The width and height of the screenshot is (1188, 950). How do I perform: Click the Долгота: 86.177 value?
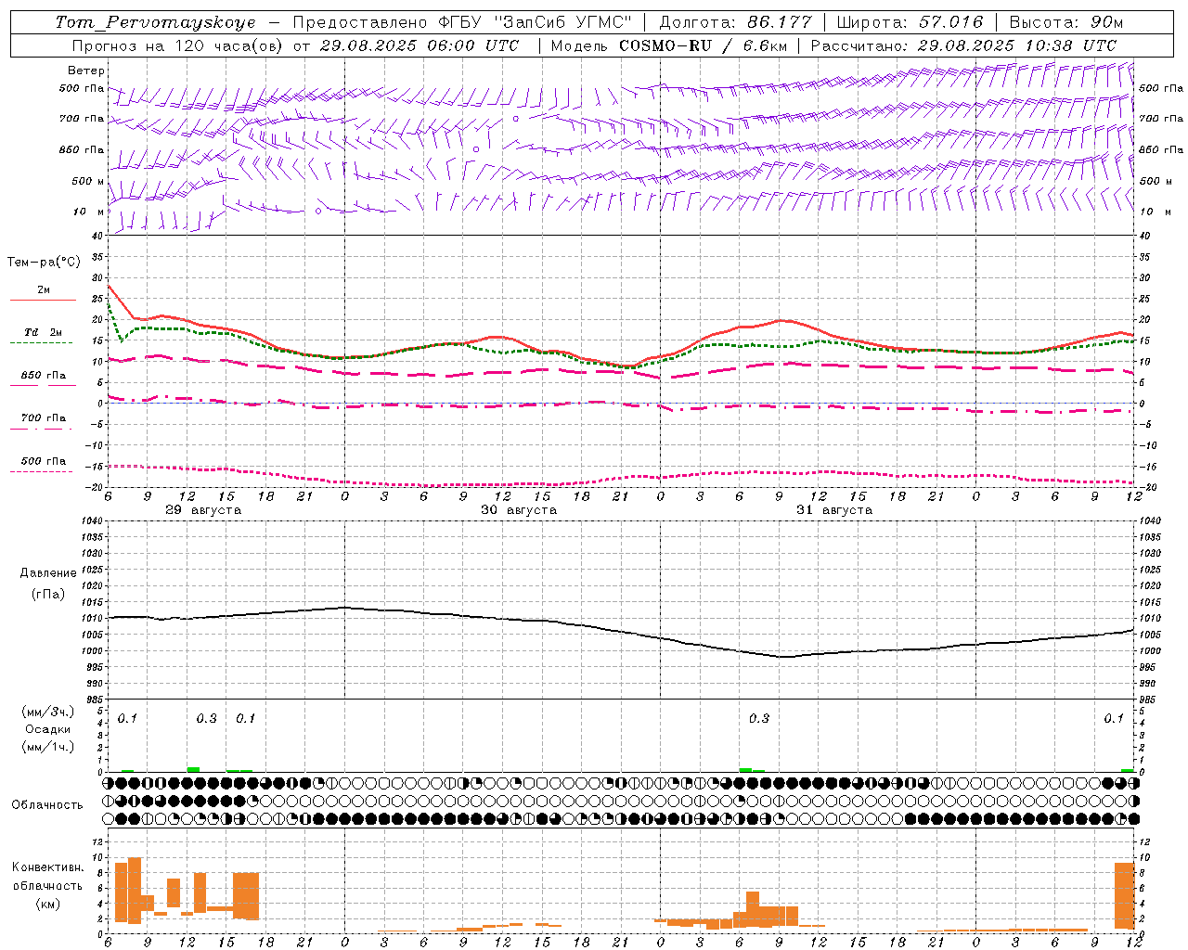click(x=736, y=22)
